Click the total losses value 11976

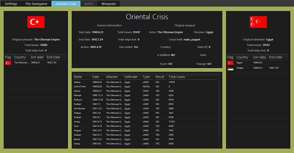[x=172, y=82]
